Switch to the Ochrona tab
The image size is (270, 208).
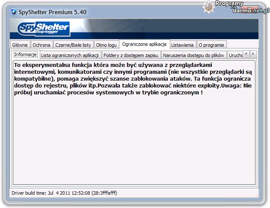point(42,45)
